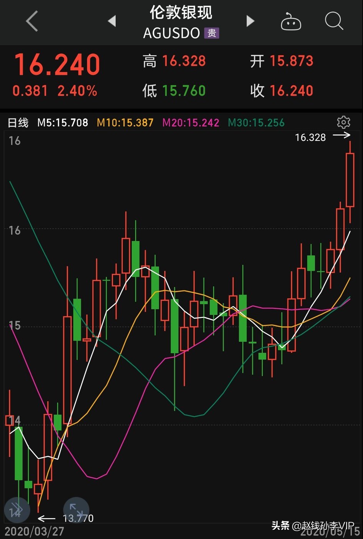
Task: Tap the M10:15.387 indicator
Action: coord(125,123)
